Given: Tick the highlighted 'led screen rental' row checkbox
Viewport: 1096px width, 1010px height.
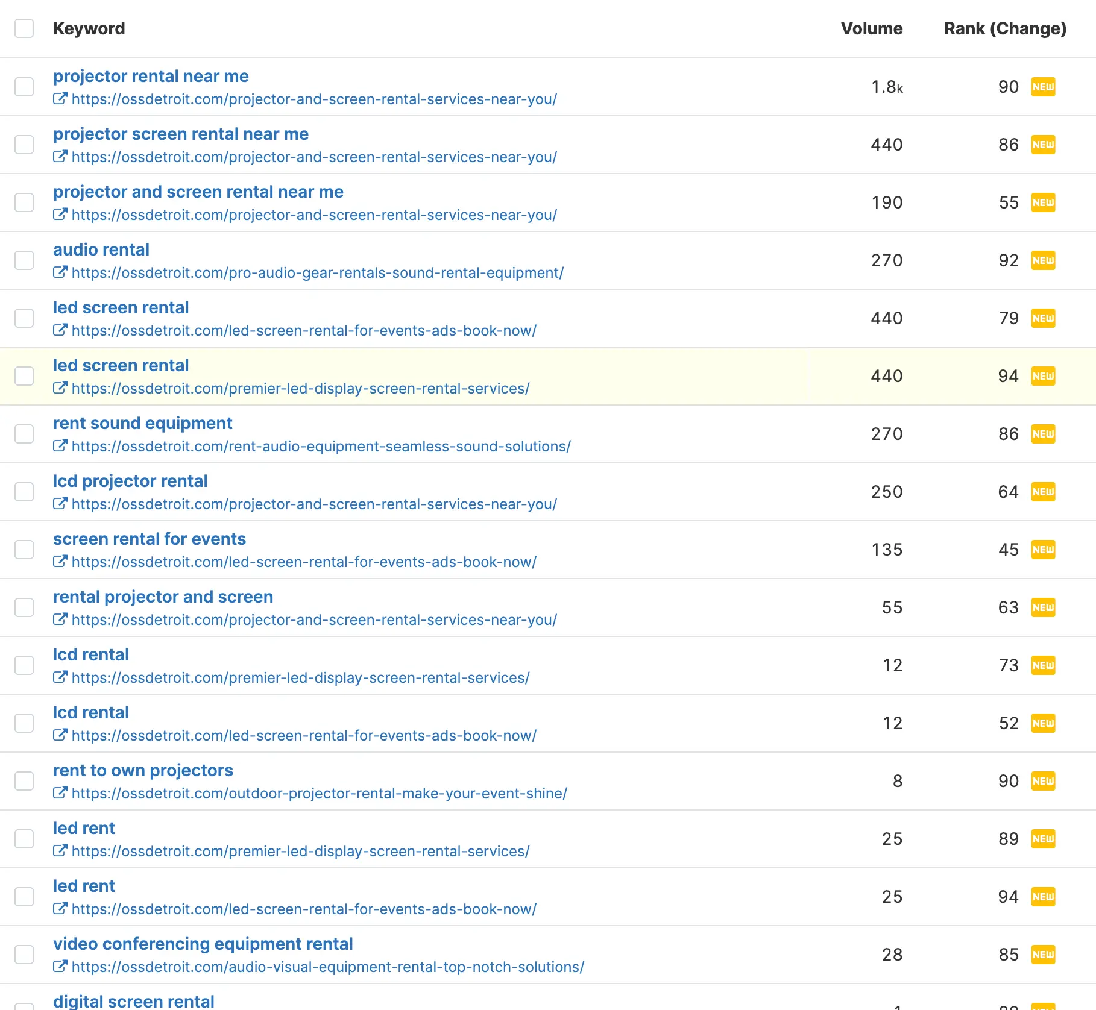Looking at the screenshot, I should pos(24,376).
